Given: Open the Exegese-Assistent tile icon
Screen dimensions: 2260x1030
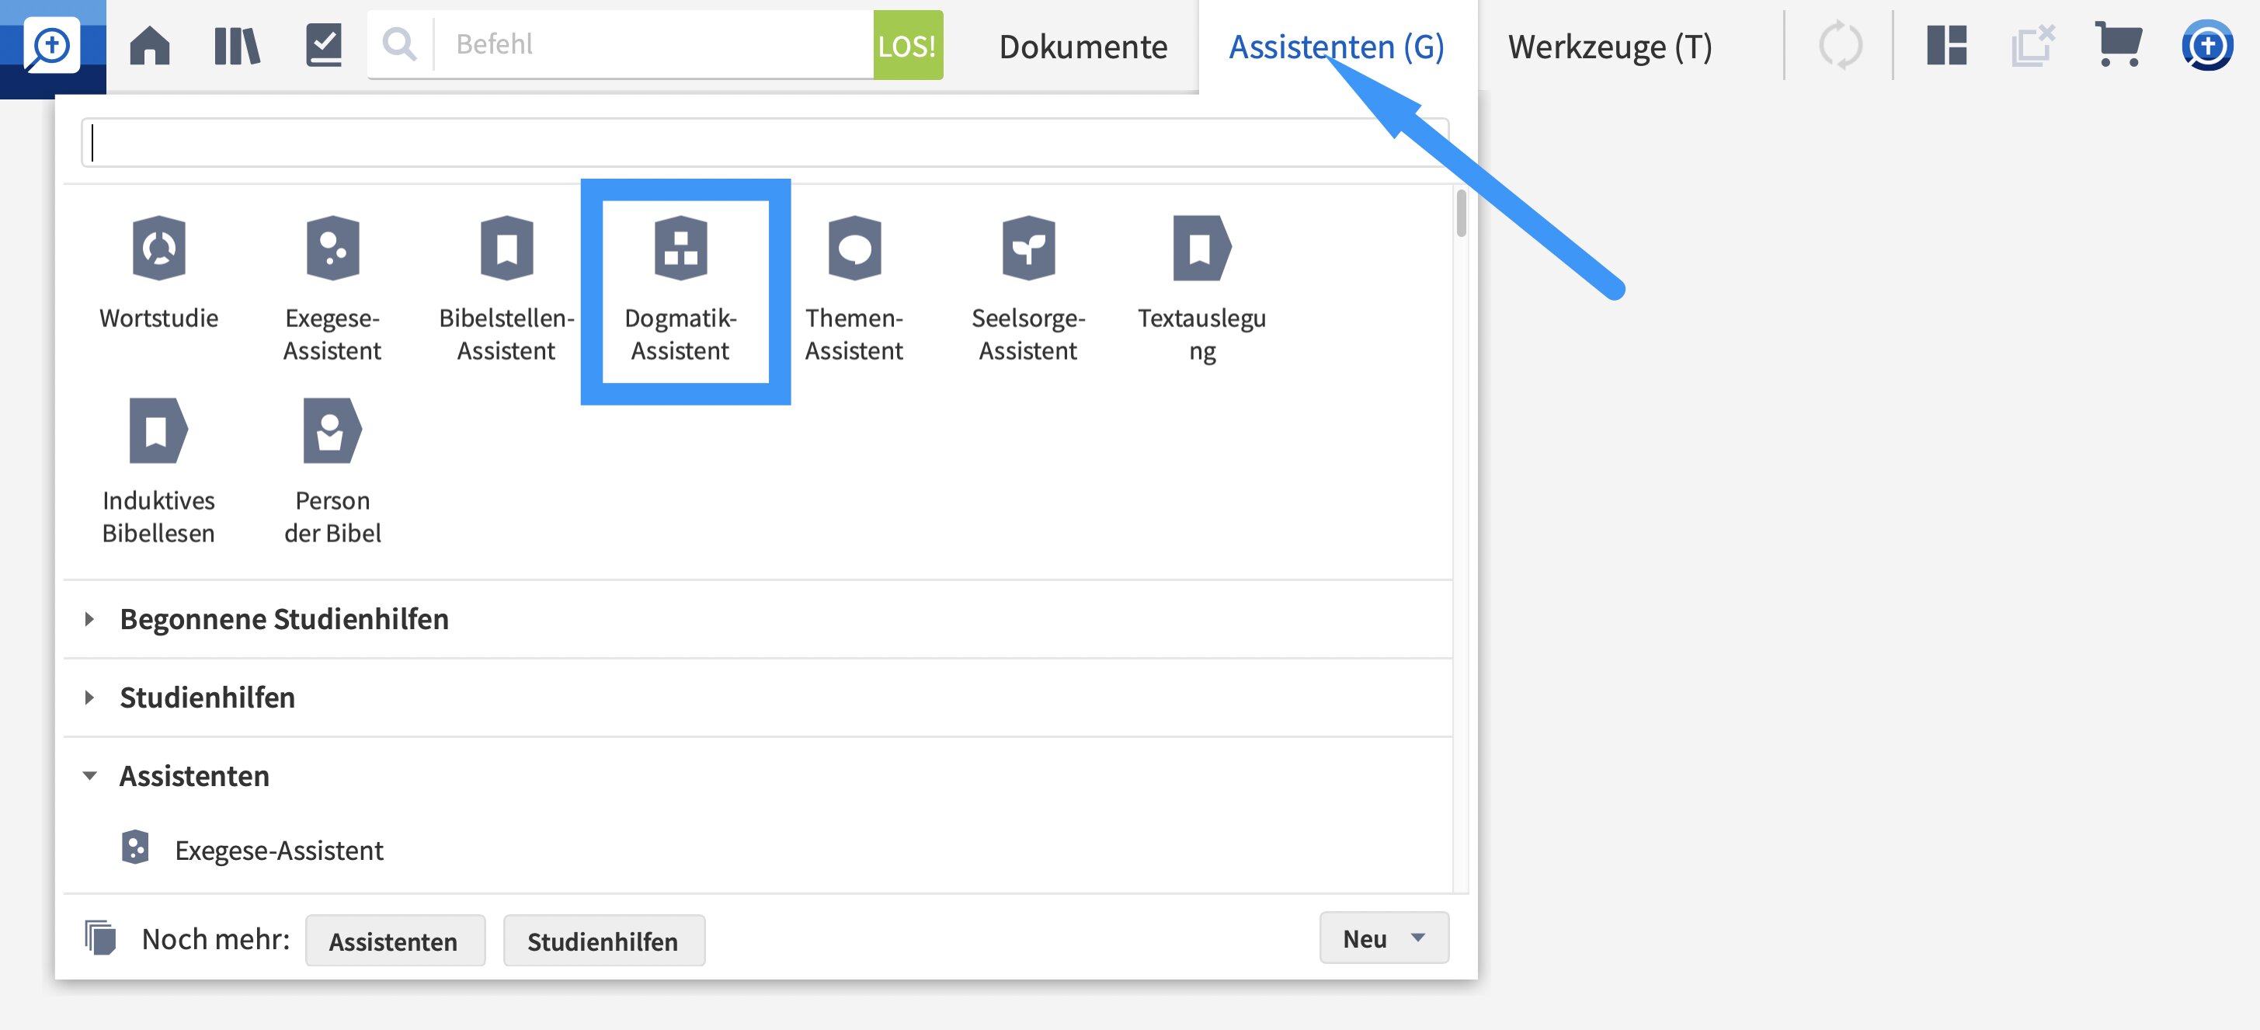Looking at the screenshot, I should (x=332, y=248).
